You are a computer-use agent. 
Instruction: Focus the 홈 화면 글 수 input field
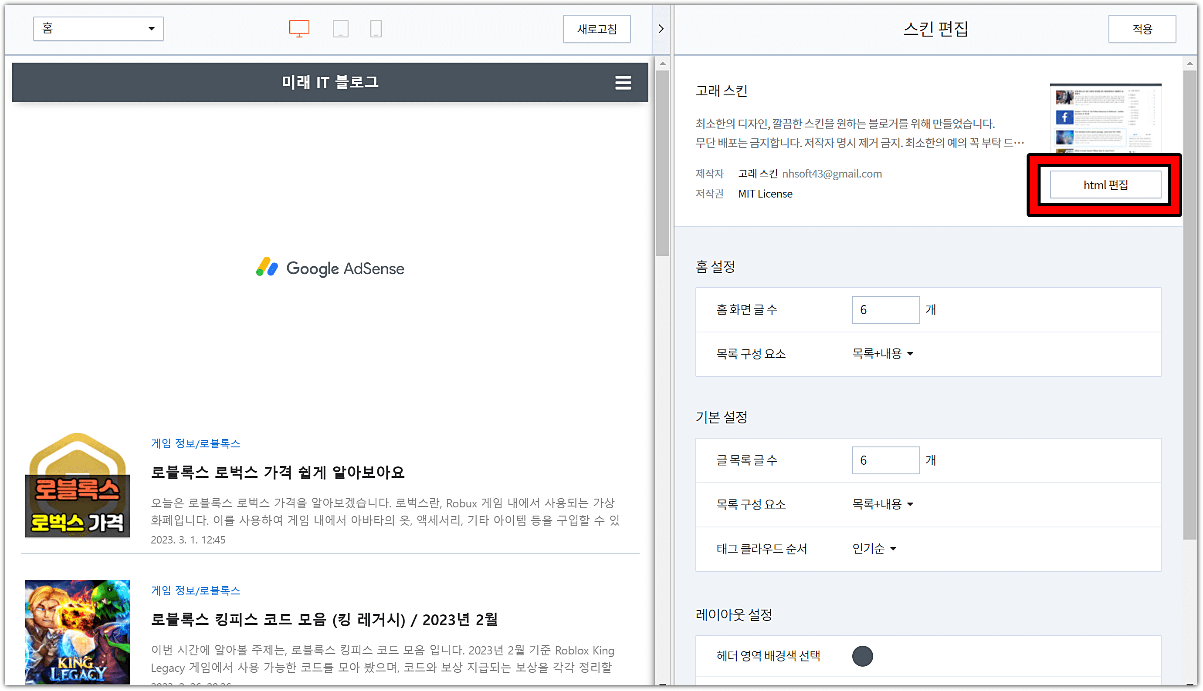tap(885, 310)
